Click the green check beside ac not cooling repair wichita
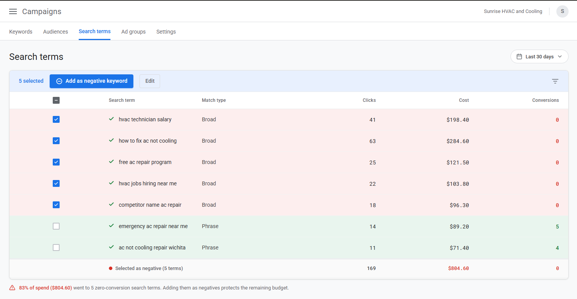577x299 pixels. 112,247
